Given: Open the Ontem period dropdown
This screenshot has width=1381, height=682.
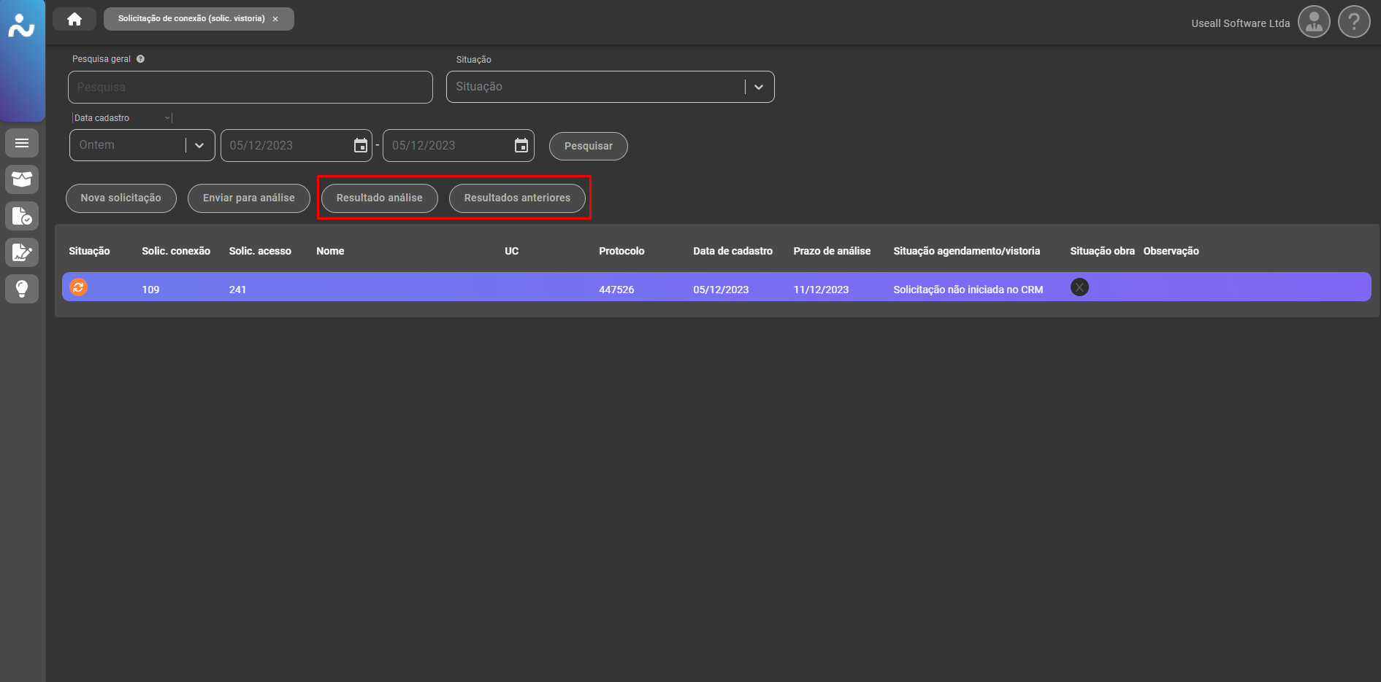Looking at the screenshot, I should (199, 145).
